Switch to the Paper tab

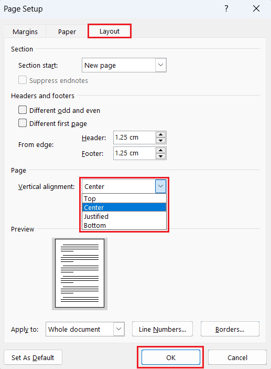67,31
